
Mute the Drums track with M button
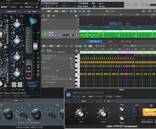(x=50, y=35)
